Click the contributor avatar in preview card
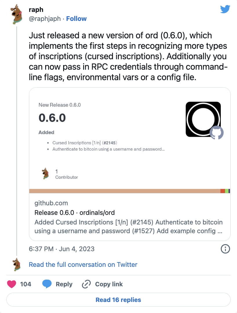Viewport: 237px width, 313px height. coord(45,174)
